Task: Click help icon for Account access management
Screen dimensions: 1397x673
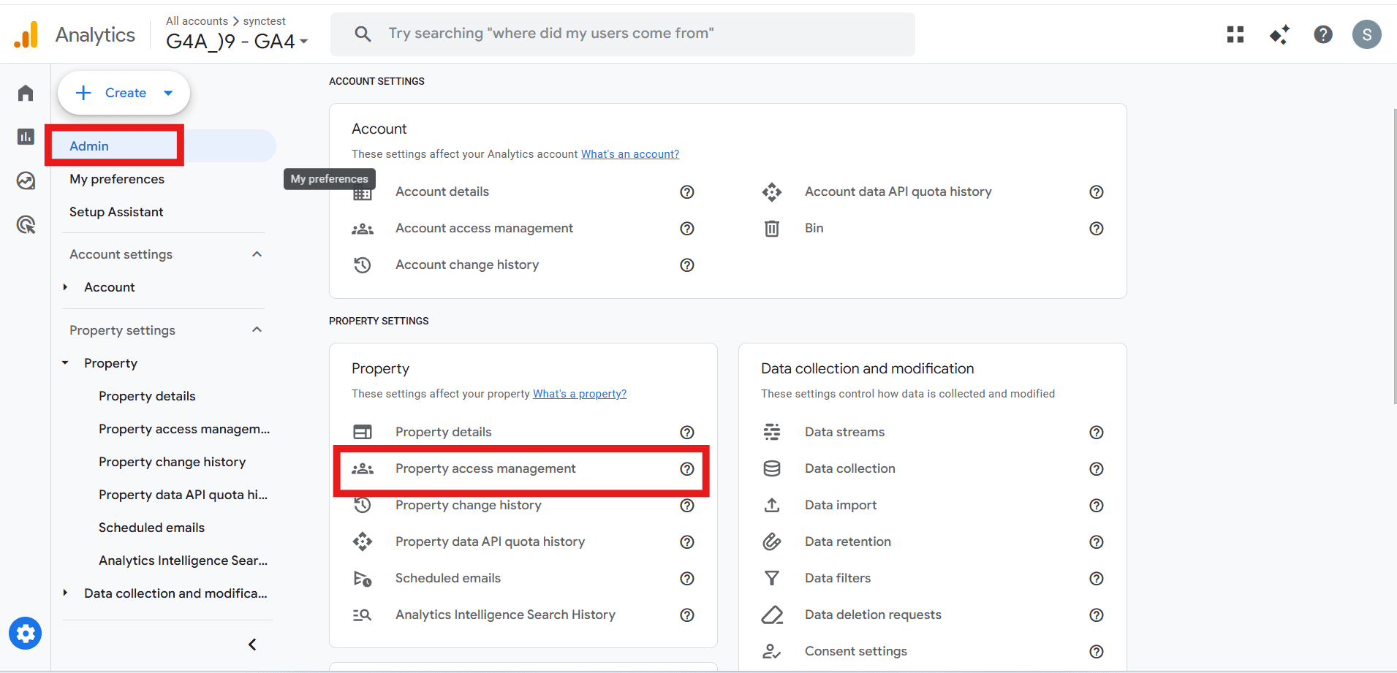Action: (x=687, y=229)
